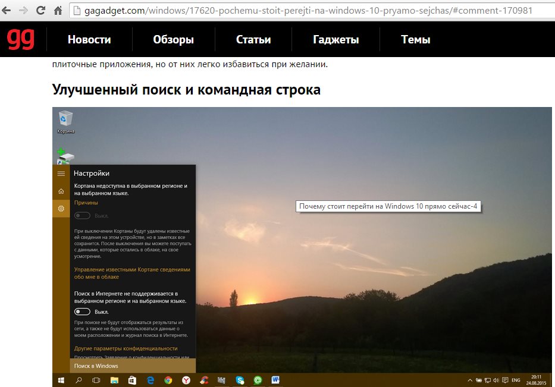Open the hamburger menu in Cortana panel

(x=61, y=174)
